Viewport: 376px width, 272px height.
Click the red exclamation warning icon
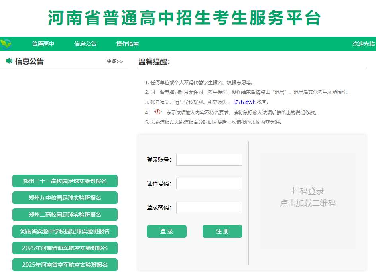(157, 112)
